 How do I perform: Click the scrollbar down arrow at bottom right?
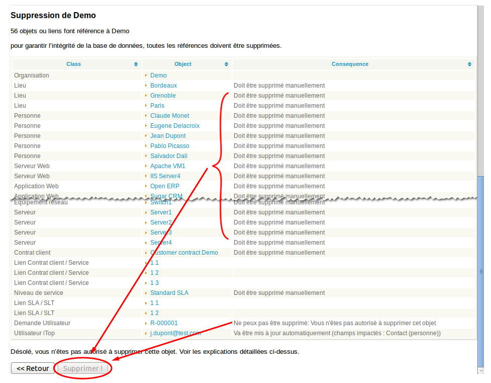pyautogui.click(x=481, y=370)
